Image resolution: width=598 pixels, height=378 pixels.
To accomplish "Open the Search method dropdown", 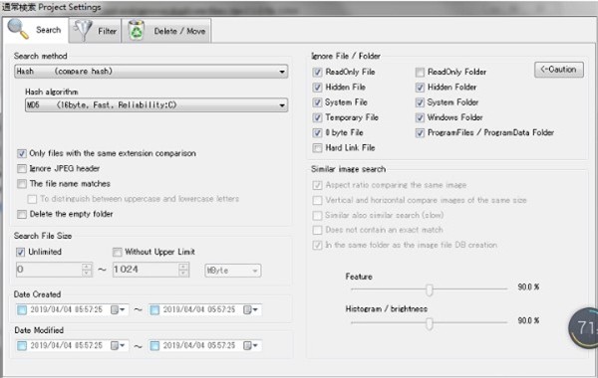I will tap(151, 72).
